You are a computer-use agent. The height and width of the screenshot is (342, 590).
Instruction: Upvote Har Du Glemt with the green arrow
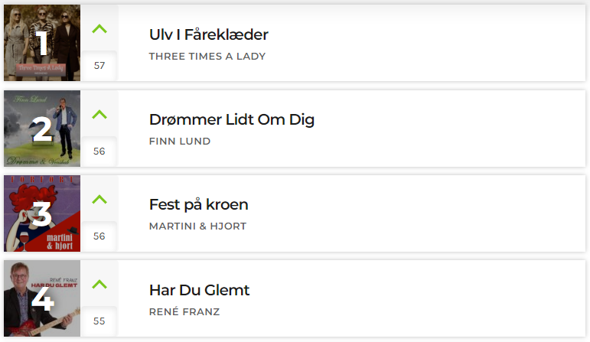pos(99,285)
